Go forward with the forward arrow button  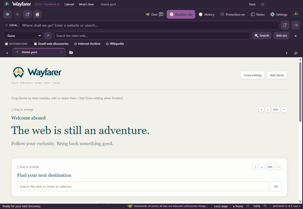click(17, 15)
